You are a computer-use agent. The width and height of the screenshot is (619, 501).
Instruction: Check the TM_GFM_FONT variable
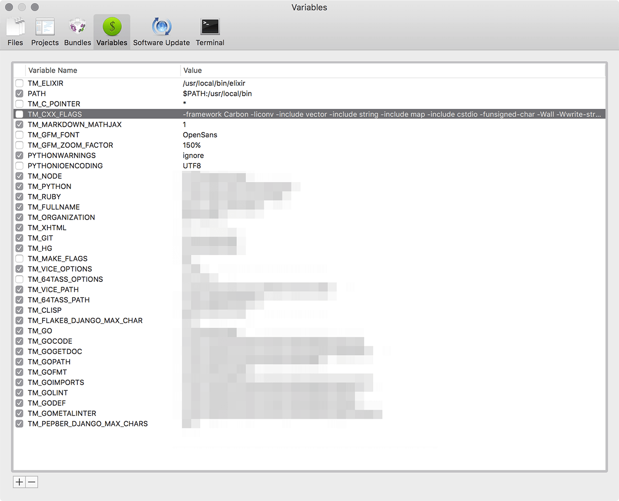[x=19, y=135]
